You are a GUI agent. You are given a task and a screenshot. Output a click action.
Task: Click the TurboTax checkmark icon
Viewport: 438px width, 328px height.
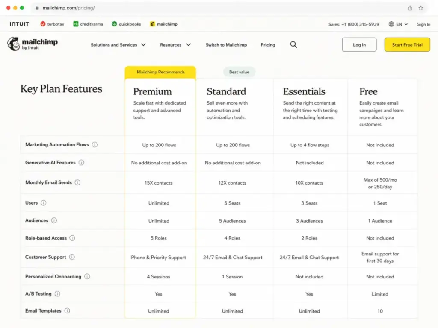click(43, 24)
